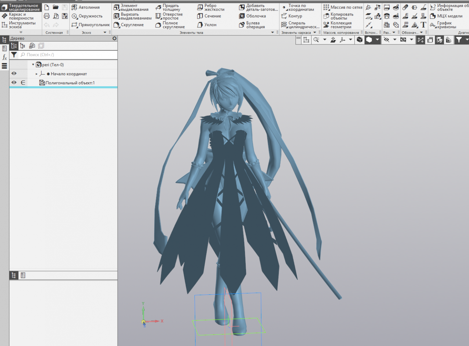469x346 pixels.
Task: Click the МЦХ модели button
Action: tap(446, 16)
